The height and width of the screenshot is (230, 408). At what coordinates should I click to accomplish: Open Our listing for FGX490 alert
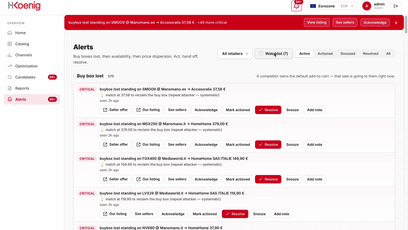pos(148,179)
